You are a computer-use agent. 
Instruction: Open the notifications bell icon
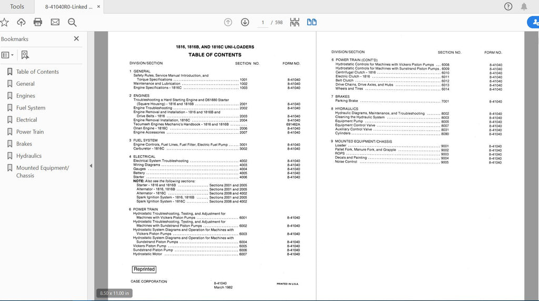(524, 6)
